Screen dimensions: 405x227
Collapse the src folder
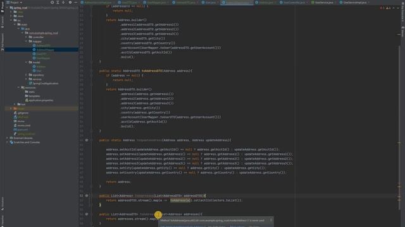[x=11, y=20]
